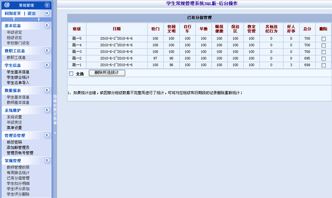The width and height of the screenshot is (332, 198).
Task: Open 修改密码 menu item
Action: [x=14, y=142]
